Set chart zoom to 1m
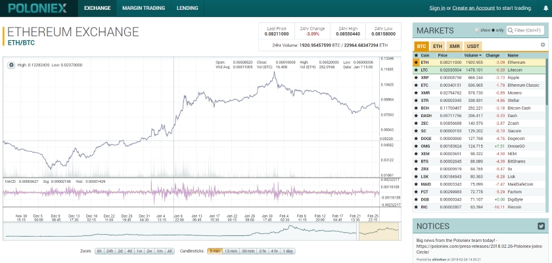Image resolution: width=552 pixels, height=263 pixels. (160, 251)
